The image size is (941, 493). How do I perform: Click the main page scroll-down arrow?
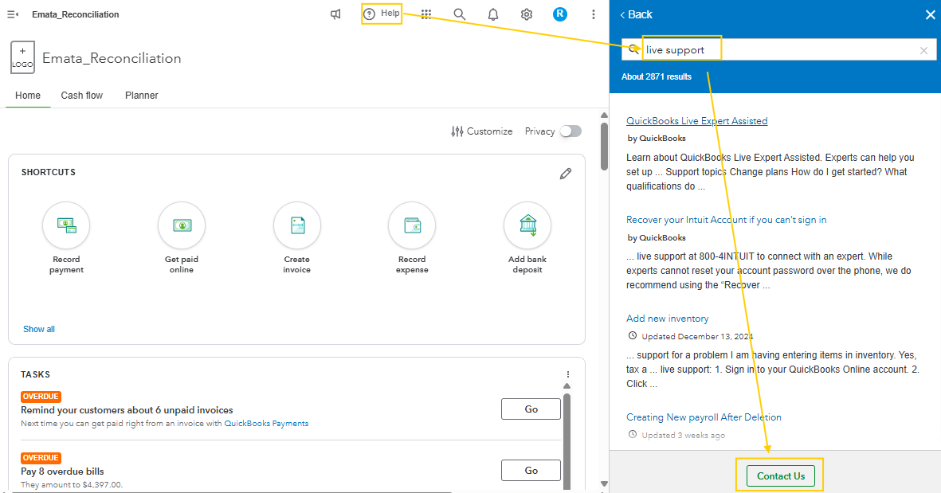(604, 483)
